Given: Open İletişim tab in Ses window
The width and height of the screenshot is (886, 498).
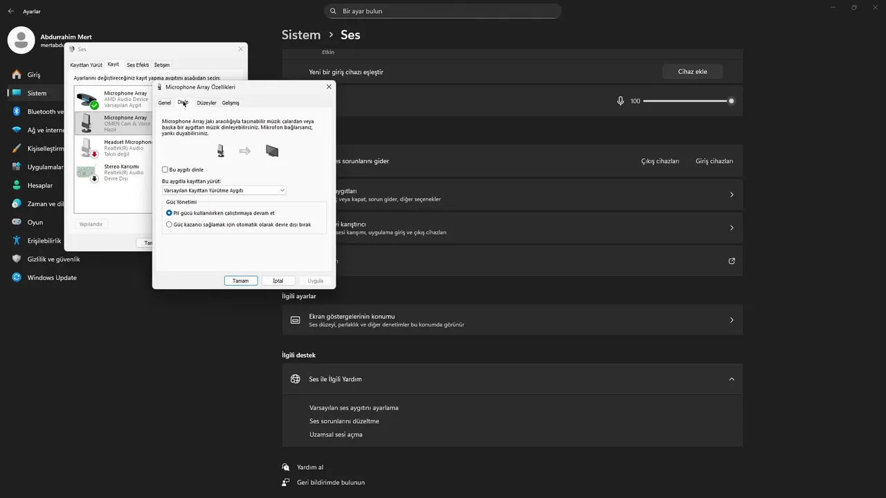Looking at the screenshot, I should pos(161,65).
